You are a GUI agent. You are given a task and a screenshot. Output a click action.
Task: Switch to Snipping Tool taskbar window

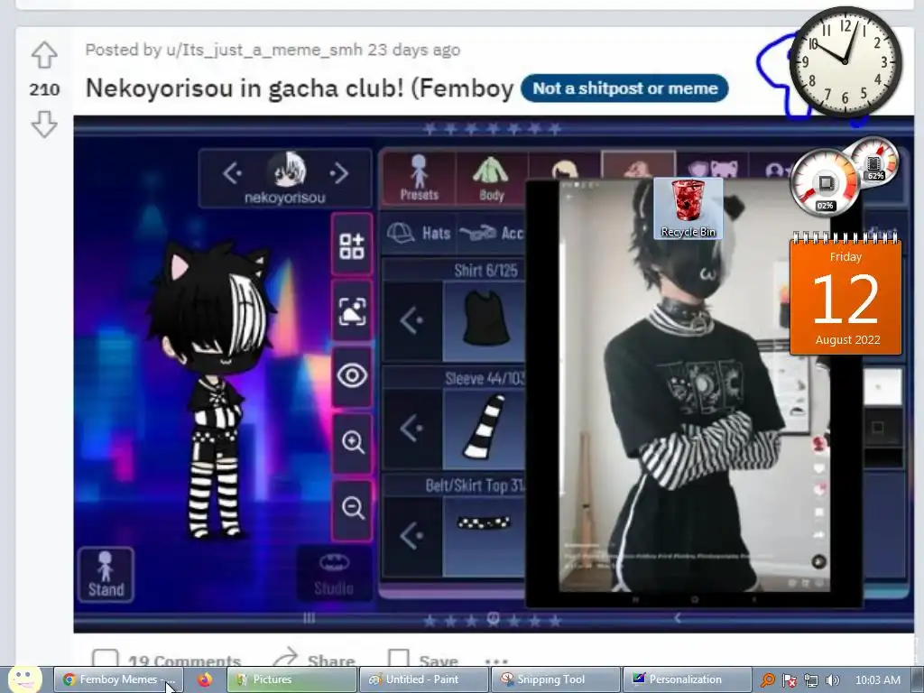(x=556, y=679)
